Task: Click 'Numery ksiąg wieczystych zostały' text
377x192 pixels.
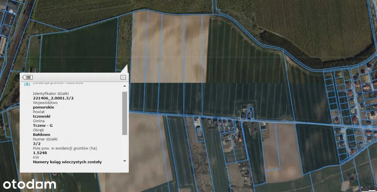Action: click(x=67, y=162)
